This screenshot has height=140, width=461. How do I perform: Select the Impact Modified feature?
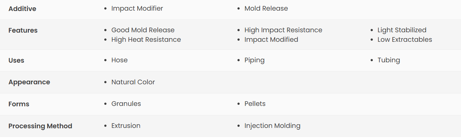[x=271, y=40]
